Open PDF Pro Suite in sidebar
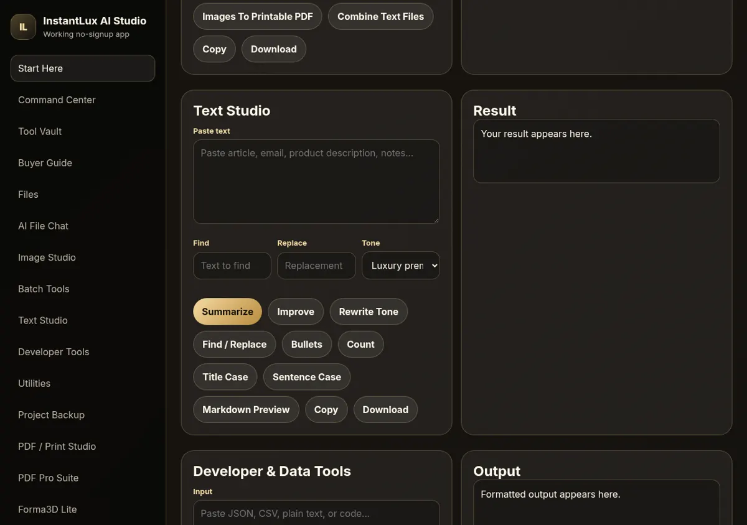 (83, 478)
